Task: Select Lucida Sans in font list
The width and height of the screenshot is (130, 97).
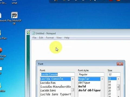Action: pos(56,91)
